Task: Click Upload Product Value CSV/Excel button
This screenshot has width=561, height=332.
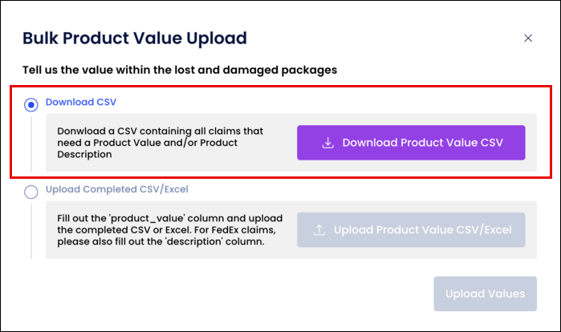Action: pos(411,230)
